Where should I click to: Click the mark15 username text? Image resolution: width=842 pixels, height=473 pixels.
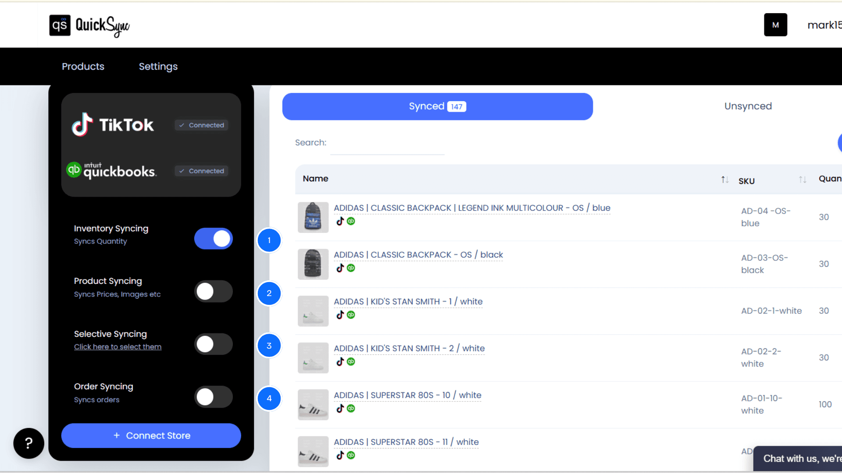pos(824,25)
